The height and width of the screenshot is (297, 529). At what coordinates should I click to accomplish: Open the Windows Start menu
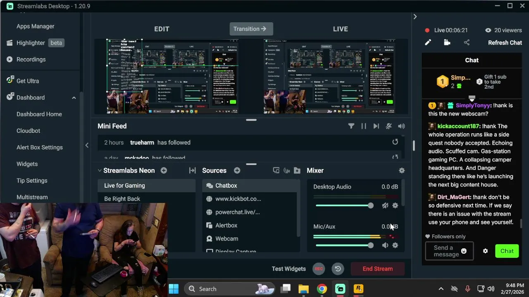coord(174,289)
